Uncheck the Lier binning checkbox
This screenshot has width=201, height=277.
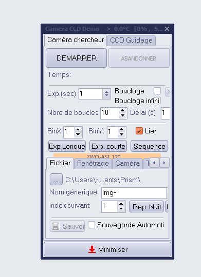(x=139, y=131)
